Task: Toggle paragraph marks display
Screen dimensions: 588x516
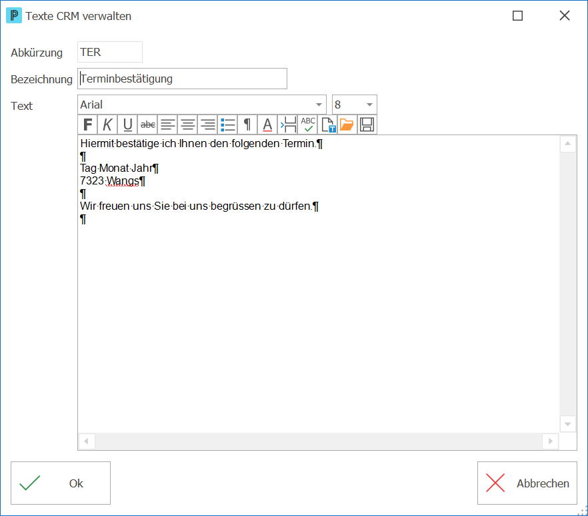Action: click(247, 125)
